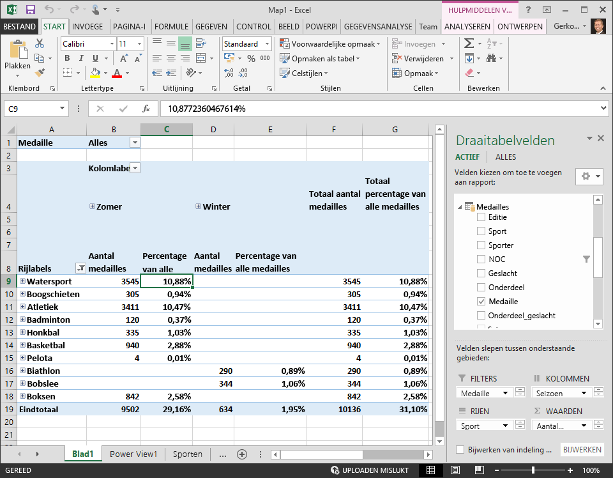Toggle Underline formatting

(95, 58)
